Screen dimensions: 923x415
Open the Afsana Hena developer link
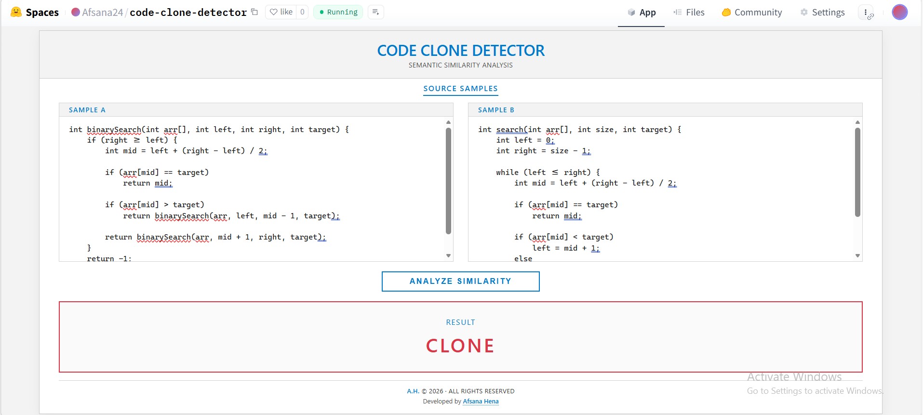(x=481, y=402)
